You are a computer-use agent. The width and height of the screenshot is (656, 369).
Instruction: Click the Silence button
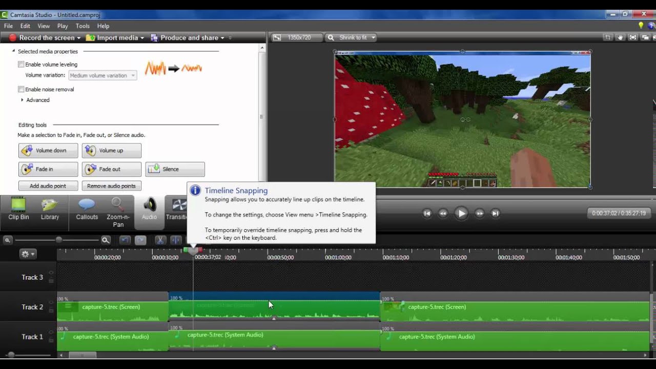click(175, 169)
